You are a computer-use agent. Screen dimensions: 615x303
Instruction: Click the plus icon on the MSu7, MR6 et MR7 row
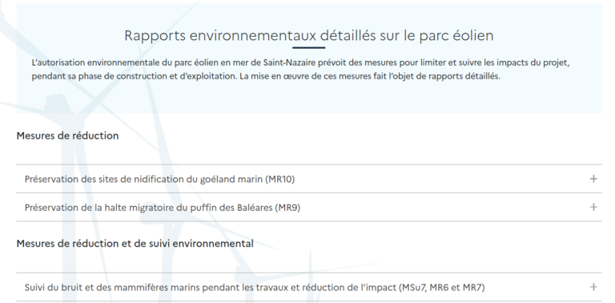(593, 287)
